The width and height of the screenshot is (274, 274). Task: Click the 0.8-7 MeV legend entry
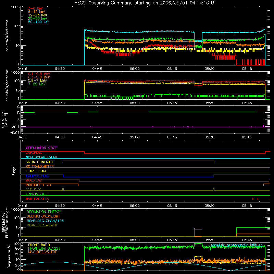37,80
